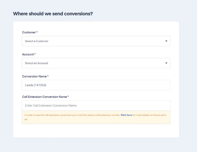Click the Where should we send conversions heading
Screen dimensions: 197x152
pyautogui.click(x=53, y=14)
